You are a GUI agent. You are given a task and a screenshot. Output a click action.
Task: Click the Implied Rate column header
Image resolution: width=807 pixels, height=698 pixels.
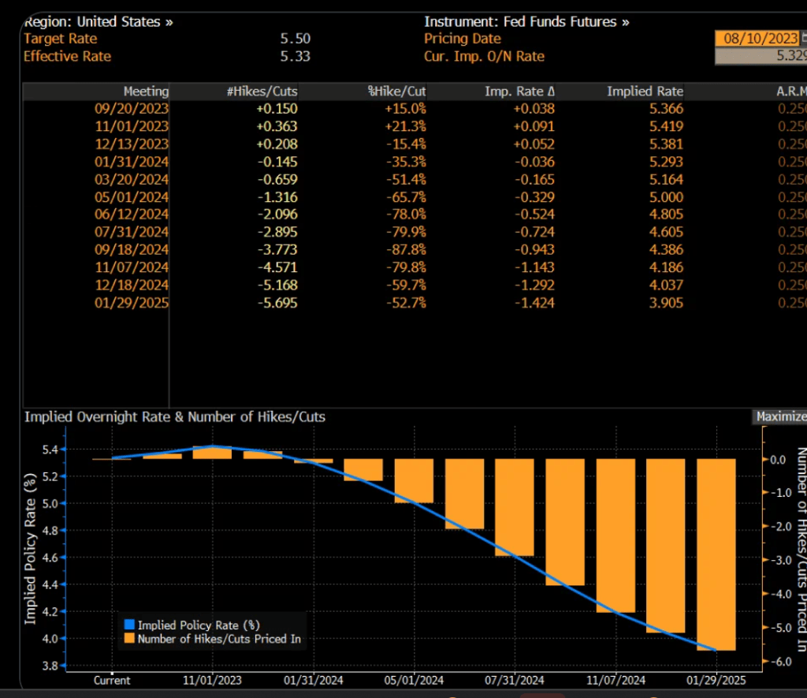(x=645, y=91)
